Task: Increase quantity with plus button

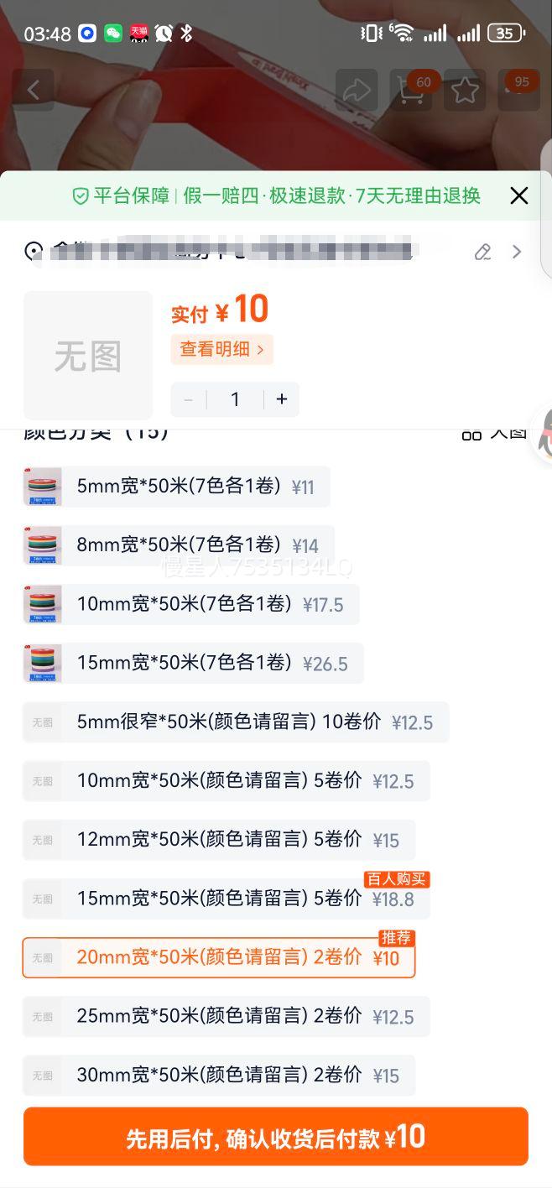Action: click(282, 399)
